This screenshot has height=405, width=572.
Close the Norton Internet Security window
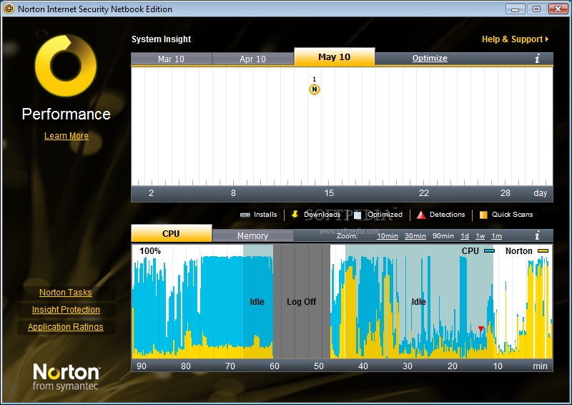tap(558, 9)
